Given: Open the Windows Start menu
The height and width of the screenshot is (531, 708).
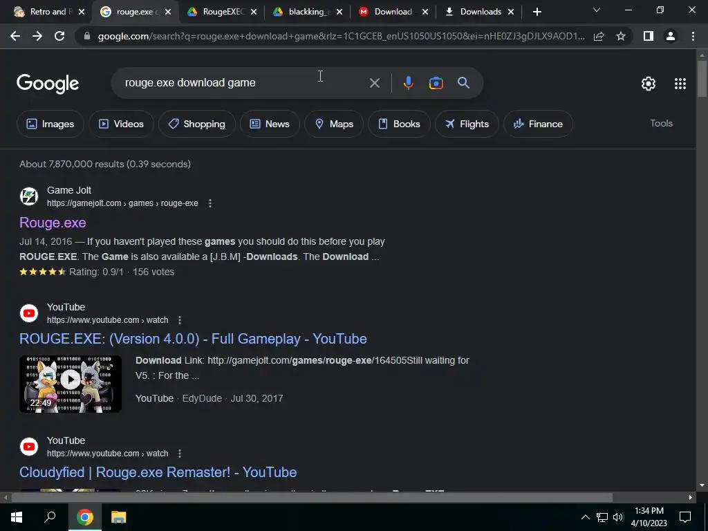Looking at the screenshot, I should click(x=17, y=517).
